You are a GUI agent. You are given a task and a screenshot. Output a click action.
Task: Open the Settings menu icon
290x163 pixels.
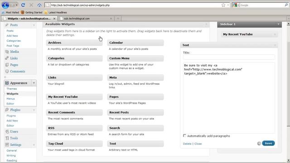coord(7,144)
